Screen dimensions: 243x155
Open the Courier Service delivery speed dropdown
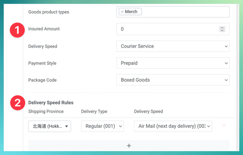tap(173, 46)
